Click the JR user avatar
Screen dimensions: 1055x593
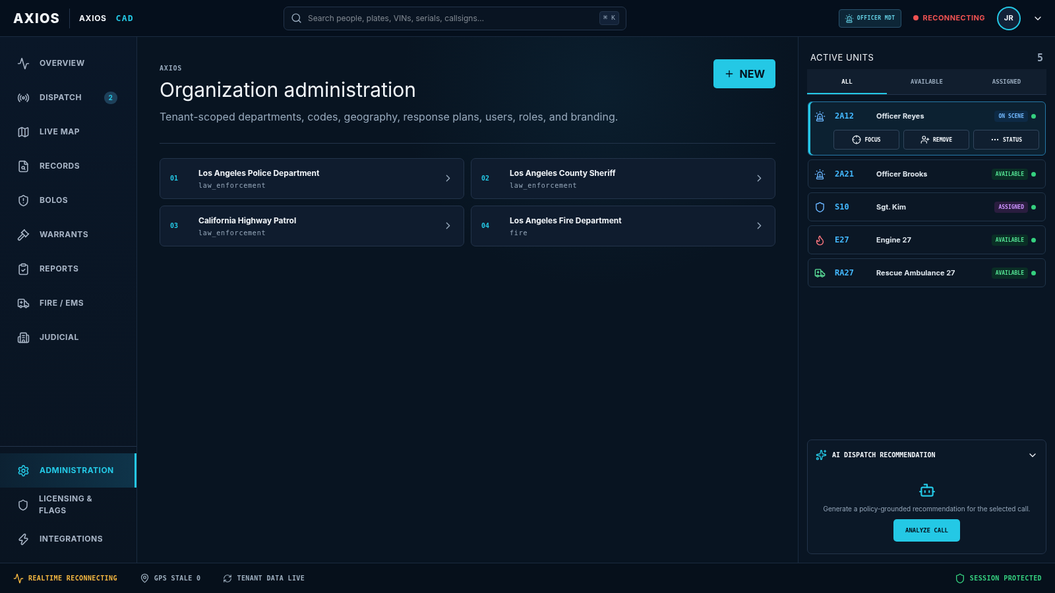(1009, 18)
